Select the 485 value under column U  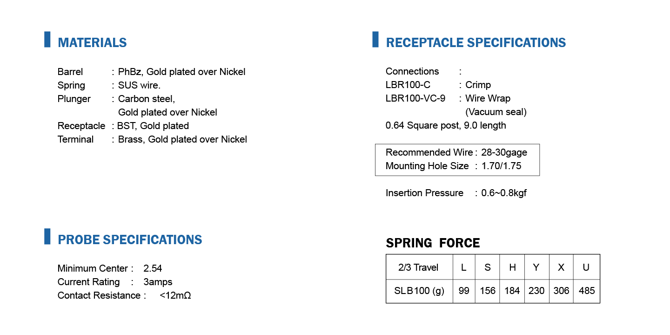tap(587, 291)
